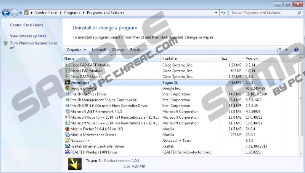Click the Realtek Ethernet Controller Driver icon
Image resolution: width=305 pixels, height=173 pixels.
(x=67, y=146)
